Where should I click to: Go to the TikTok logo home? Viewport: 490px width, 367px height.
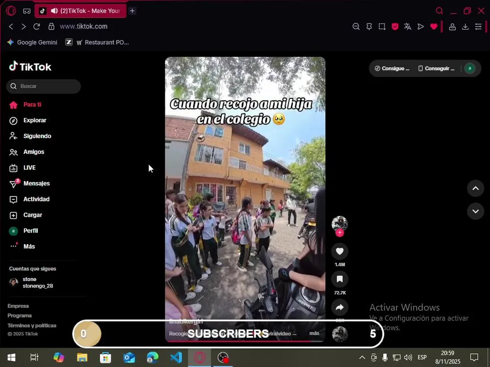coord(30,66)
